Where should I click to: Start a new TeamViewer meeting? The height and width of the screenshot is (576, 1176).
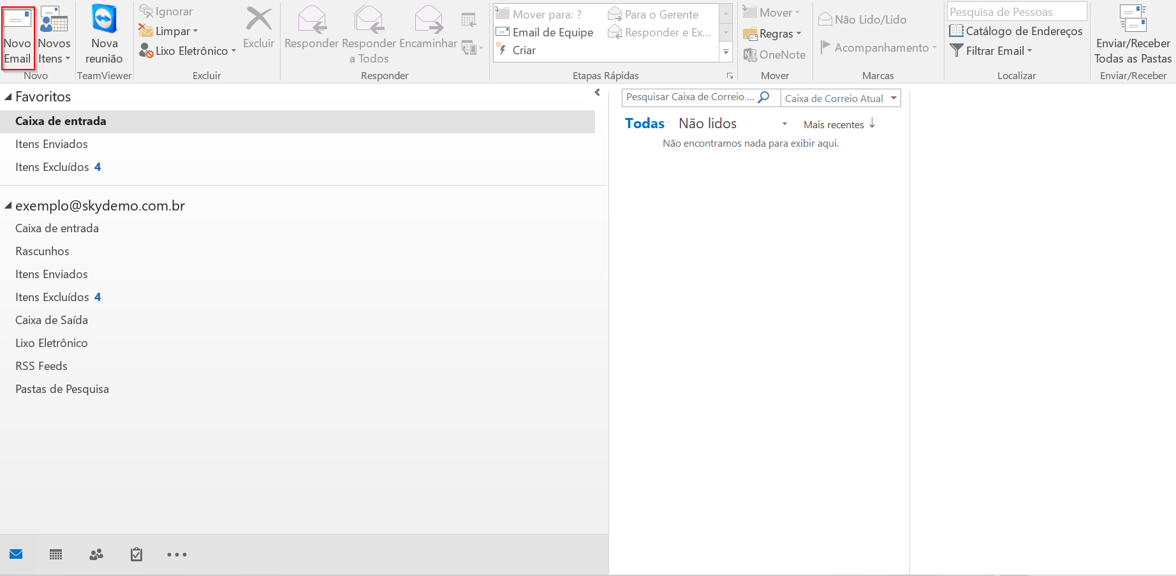(x=104, y=36)
